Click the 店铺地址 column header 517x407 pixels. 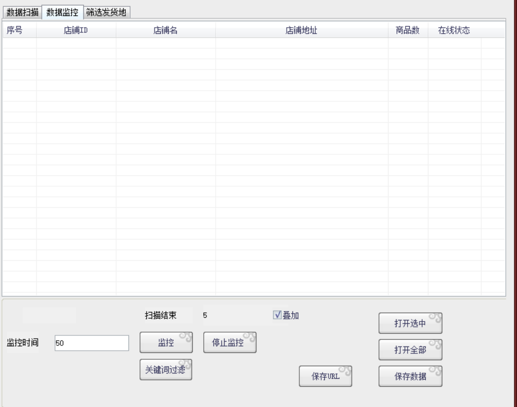301,30
